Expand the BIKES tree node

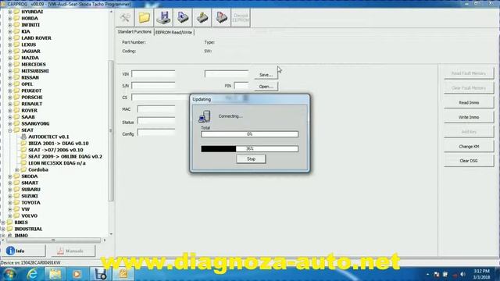(x=3, y=222)
